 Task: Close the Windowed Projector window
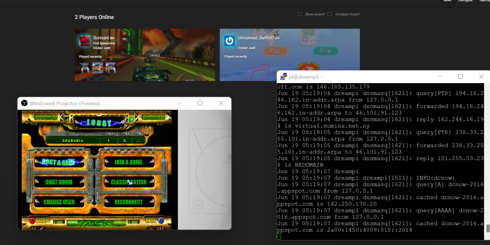(221, 103)
